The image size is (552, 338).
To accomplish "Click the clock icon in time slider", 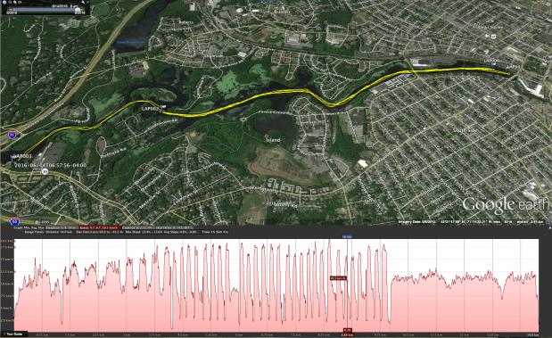I will (x=4, y=2).
